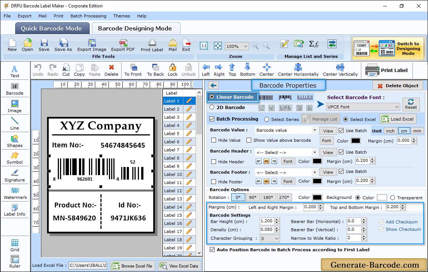Select the Transparent background radio button
This screenshot has width=428, height=272.
[x=392, y=198]
